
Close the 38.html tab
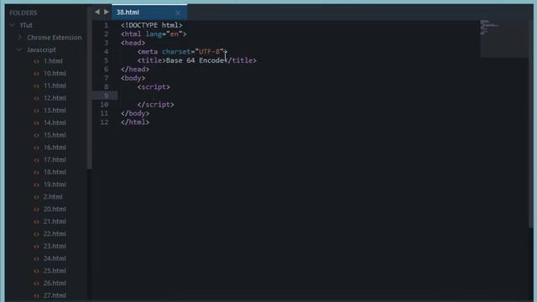point(178,13)
